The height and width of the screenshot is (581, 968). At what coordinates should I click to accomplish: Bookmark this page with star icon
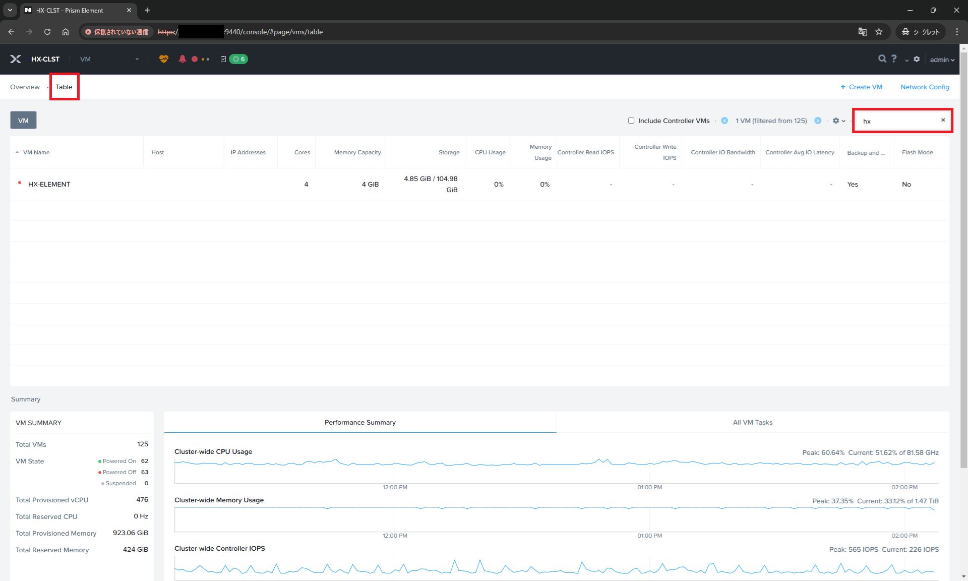(x=879, y=32)
